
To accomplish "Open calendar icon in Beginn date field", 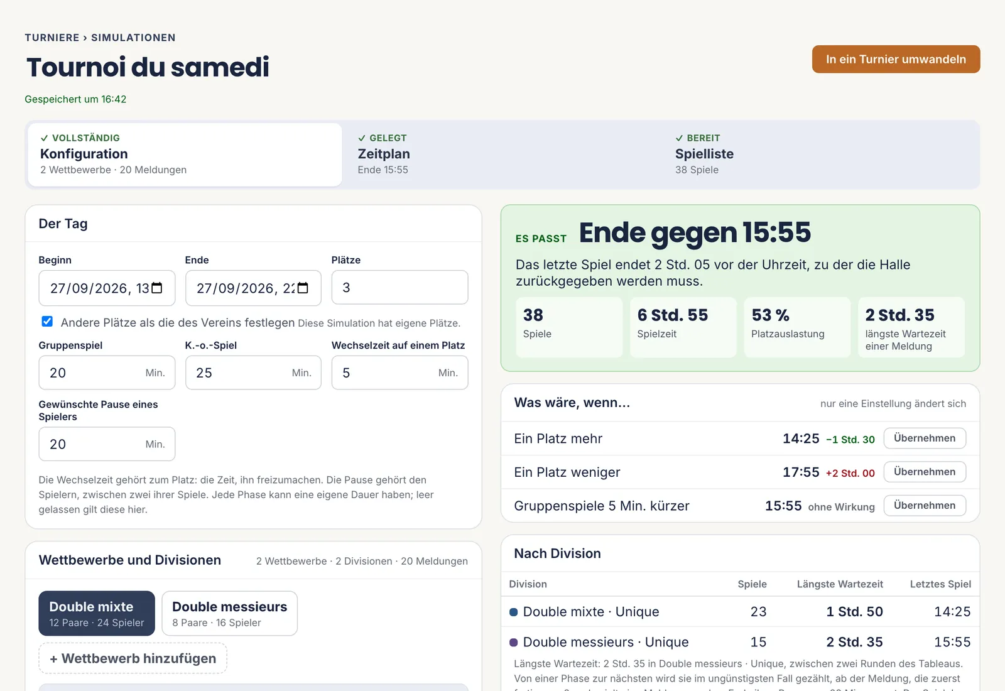I will [157, 288].
